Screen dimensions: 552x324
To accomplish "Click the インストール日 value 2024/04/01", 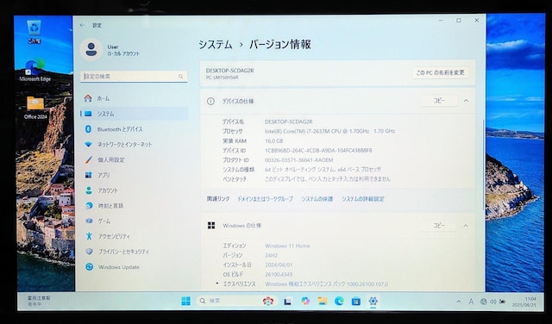I will coord(279,265).
